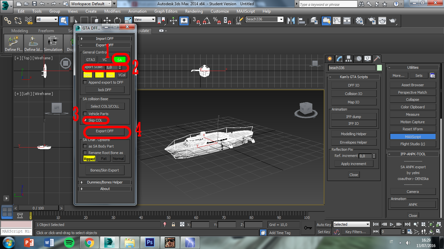Viewport: 444px width, 249px height.
Task: Click Bind to Space Warp icon
Action: click(29, 20)
